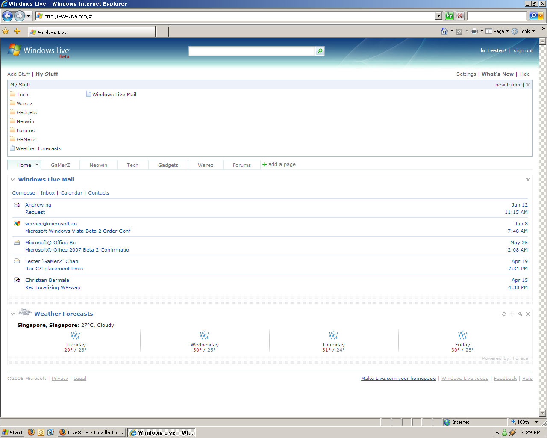The image size is (547, 438).
Task: Click in the Windows Live search field
Action: (252, 51)
